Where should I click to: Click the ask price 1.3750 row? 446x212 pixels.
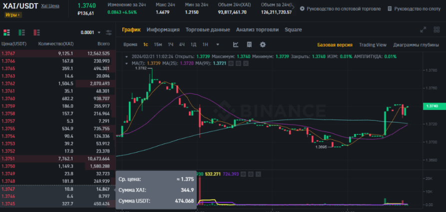pos(58,166)
